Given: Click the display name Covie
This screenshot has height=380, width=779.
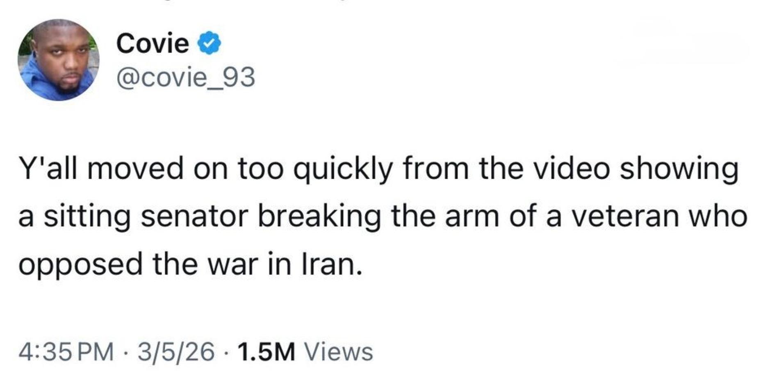Looking at the screenshot, I should [153, 43].
